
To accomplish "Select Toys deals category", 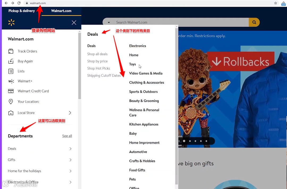I will click(132, 64).
